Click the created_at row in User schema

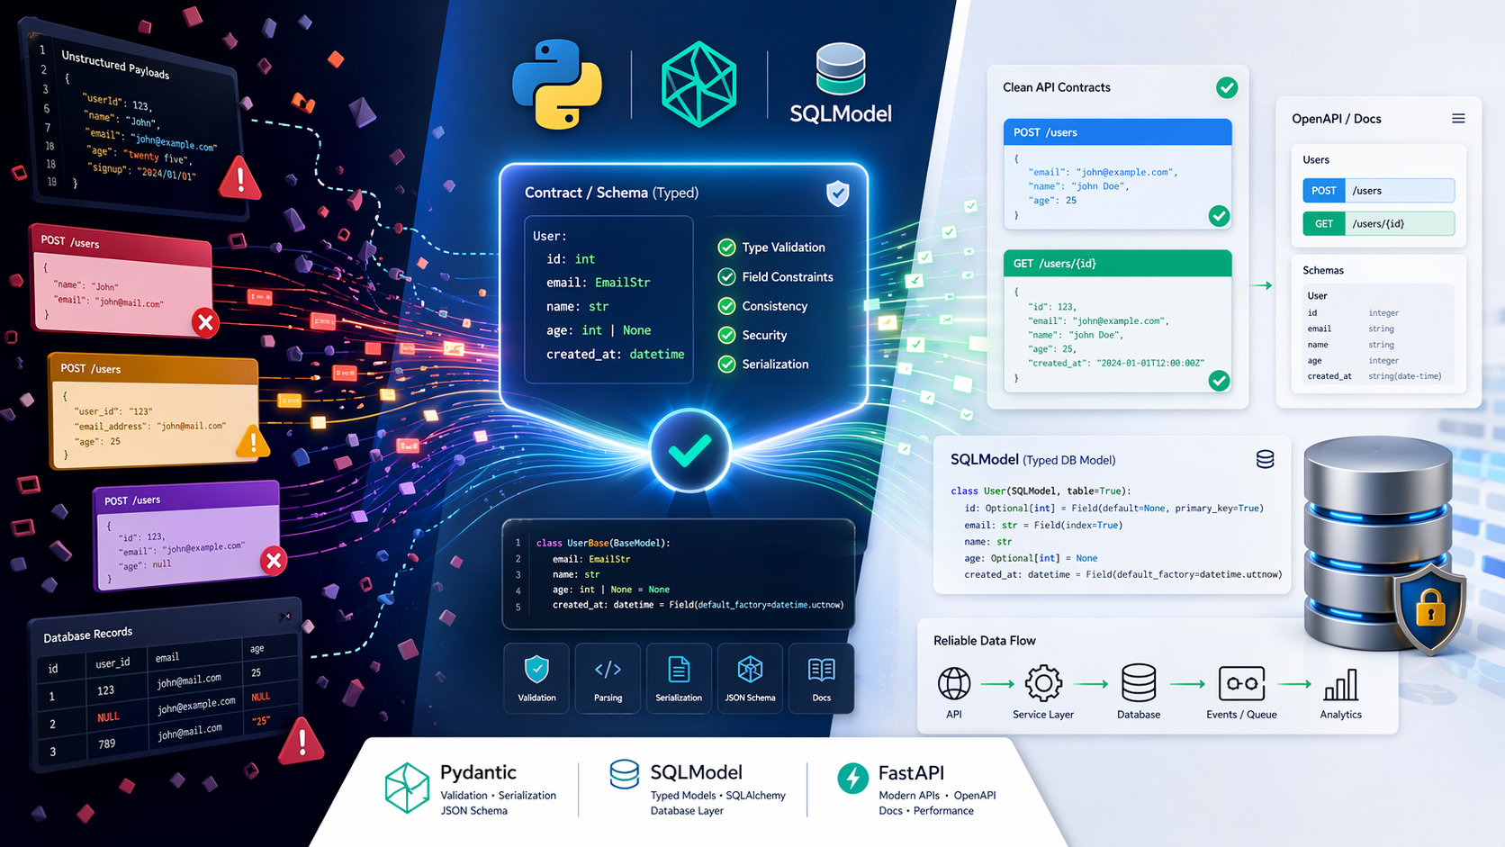tap(1374, 376)
